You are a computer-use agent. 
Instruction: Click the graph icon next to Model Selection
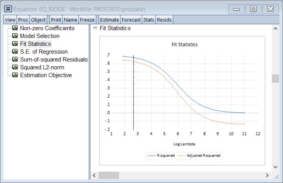point(15,36)
